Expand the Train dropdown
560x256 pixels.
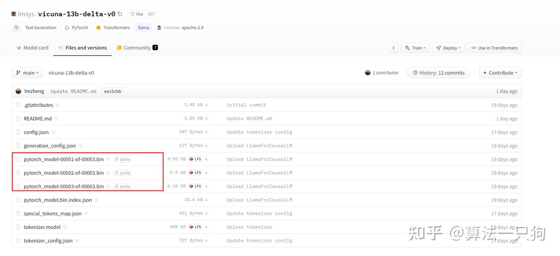point(415,48)
